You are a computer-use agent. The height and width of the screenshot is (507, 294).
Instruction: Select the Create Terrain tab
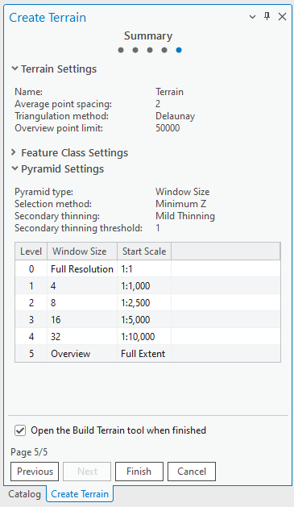coord(80,494)
